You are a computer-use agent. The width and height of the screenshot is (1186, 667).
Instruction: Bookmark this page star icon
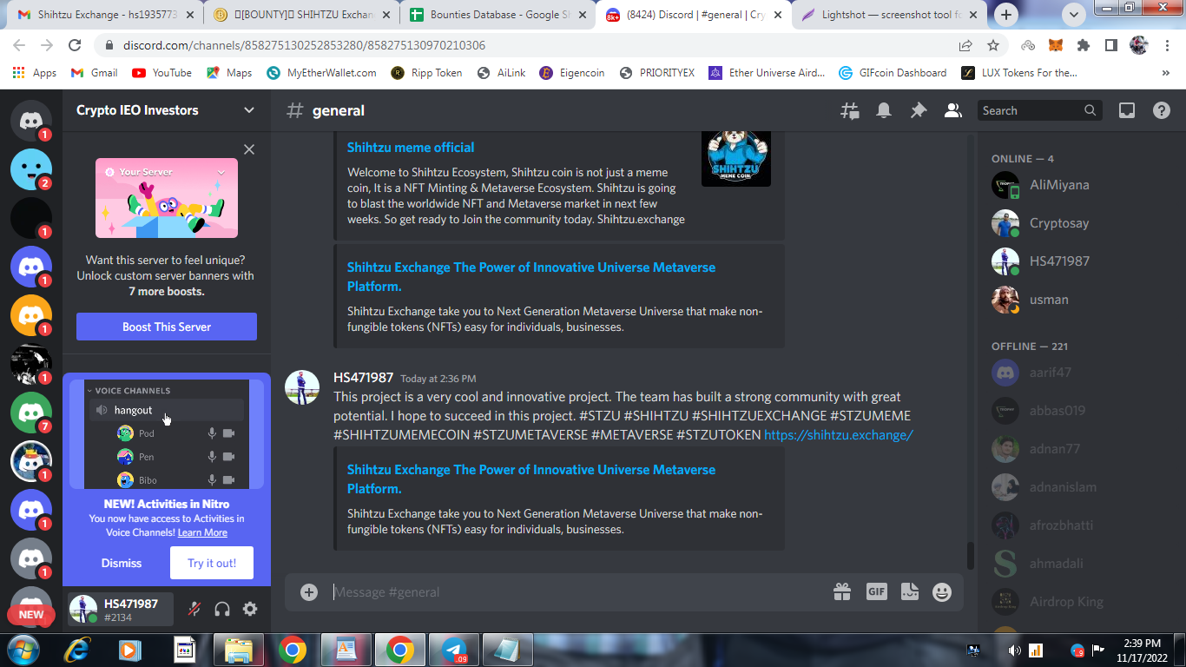(993, 45)
